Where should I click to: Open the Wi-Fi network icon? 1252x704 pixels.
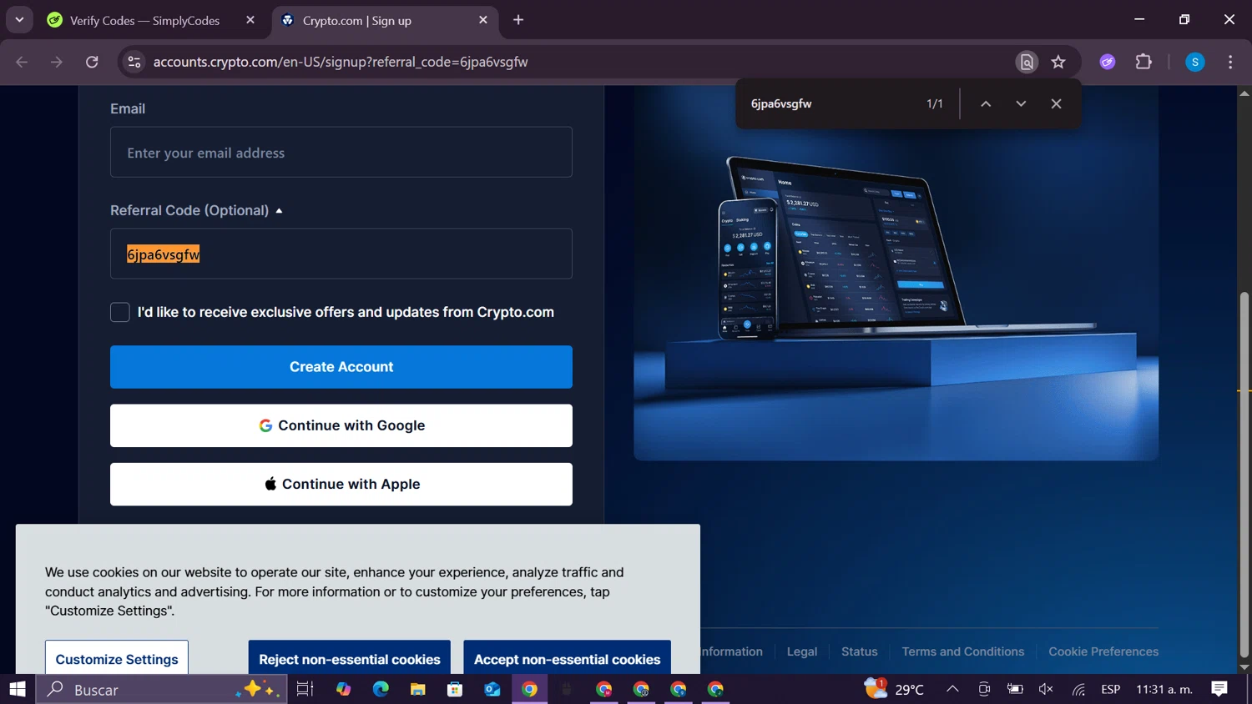tap(1078, 689)
